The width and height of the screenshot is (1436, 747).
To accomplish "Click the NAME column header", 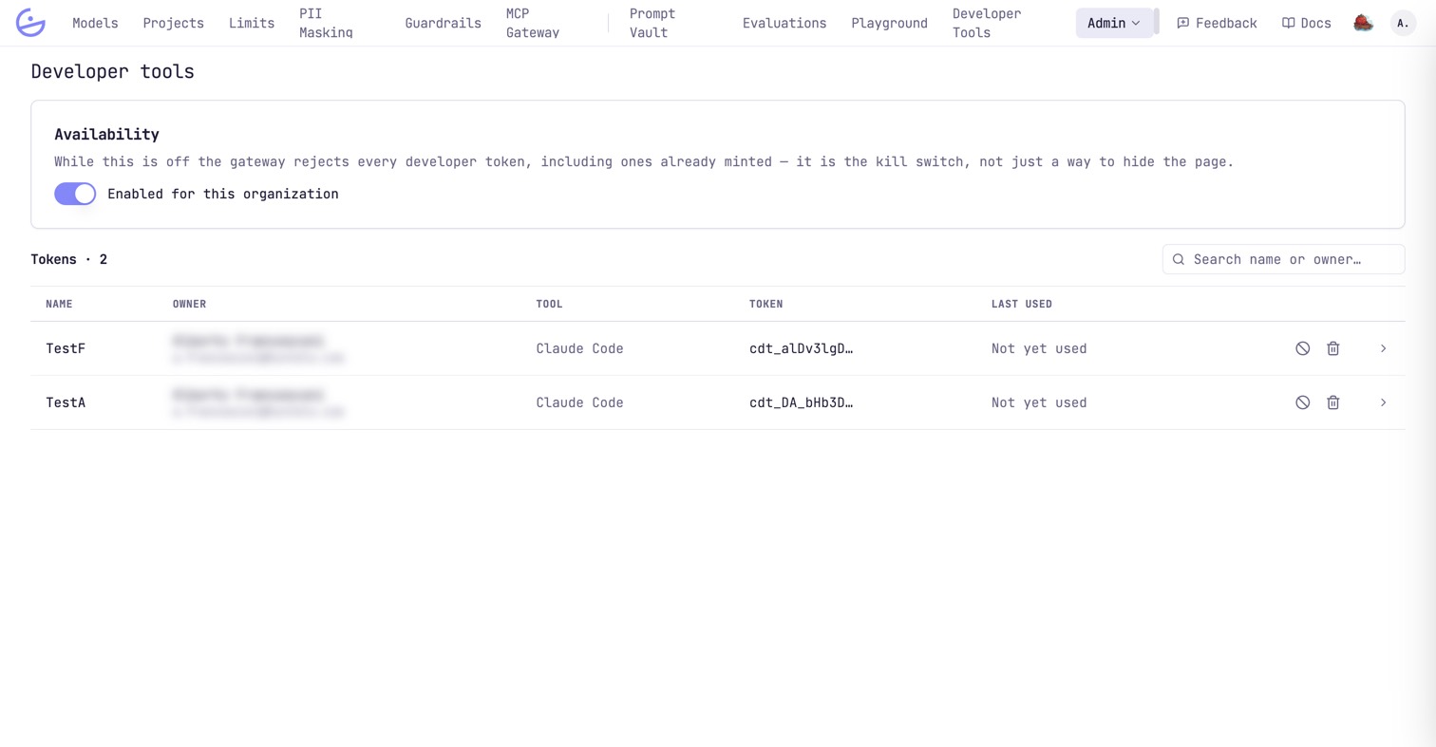I will (x=59, y=304).
